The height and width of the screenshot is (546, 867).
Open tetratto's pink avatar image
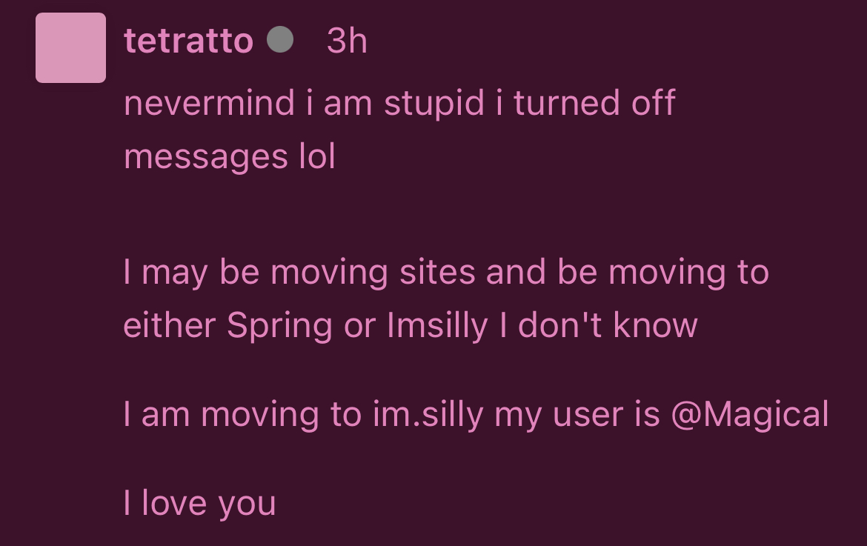click(x=71, y=47)
